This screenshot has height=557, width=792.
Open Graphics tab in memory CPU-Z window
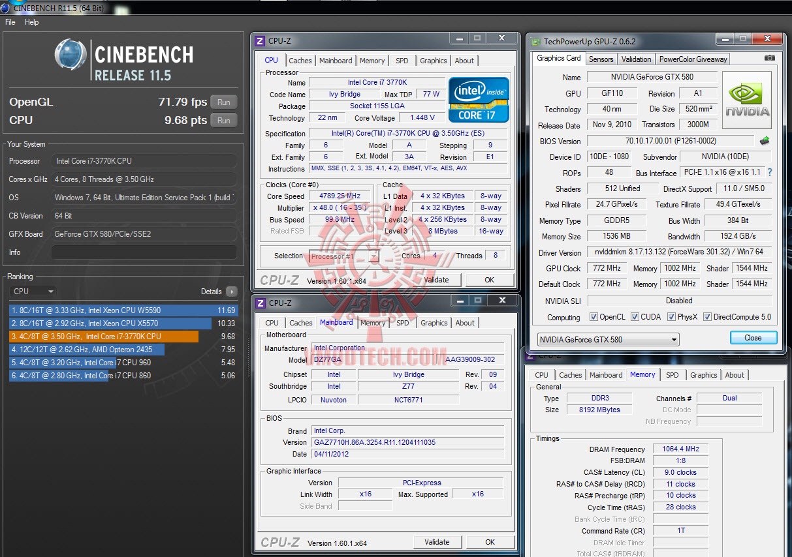click(703, 375)
